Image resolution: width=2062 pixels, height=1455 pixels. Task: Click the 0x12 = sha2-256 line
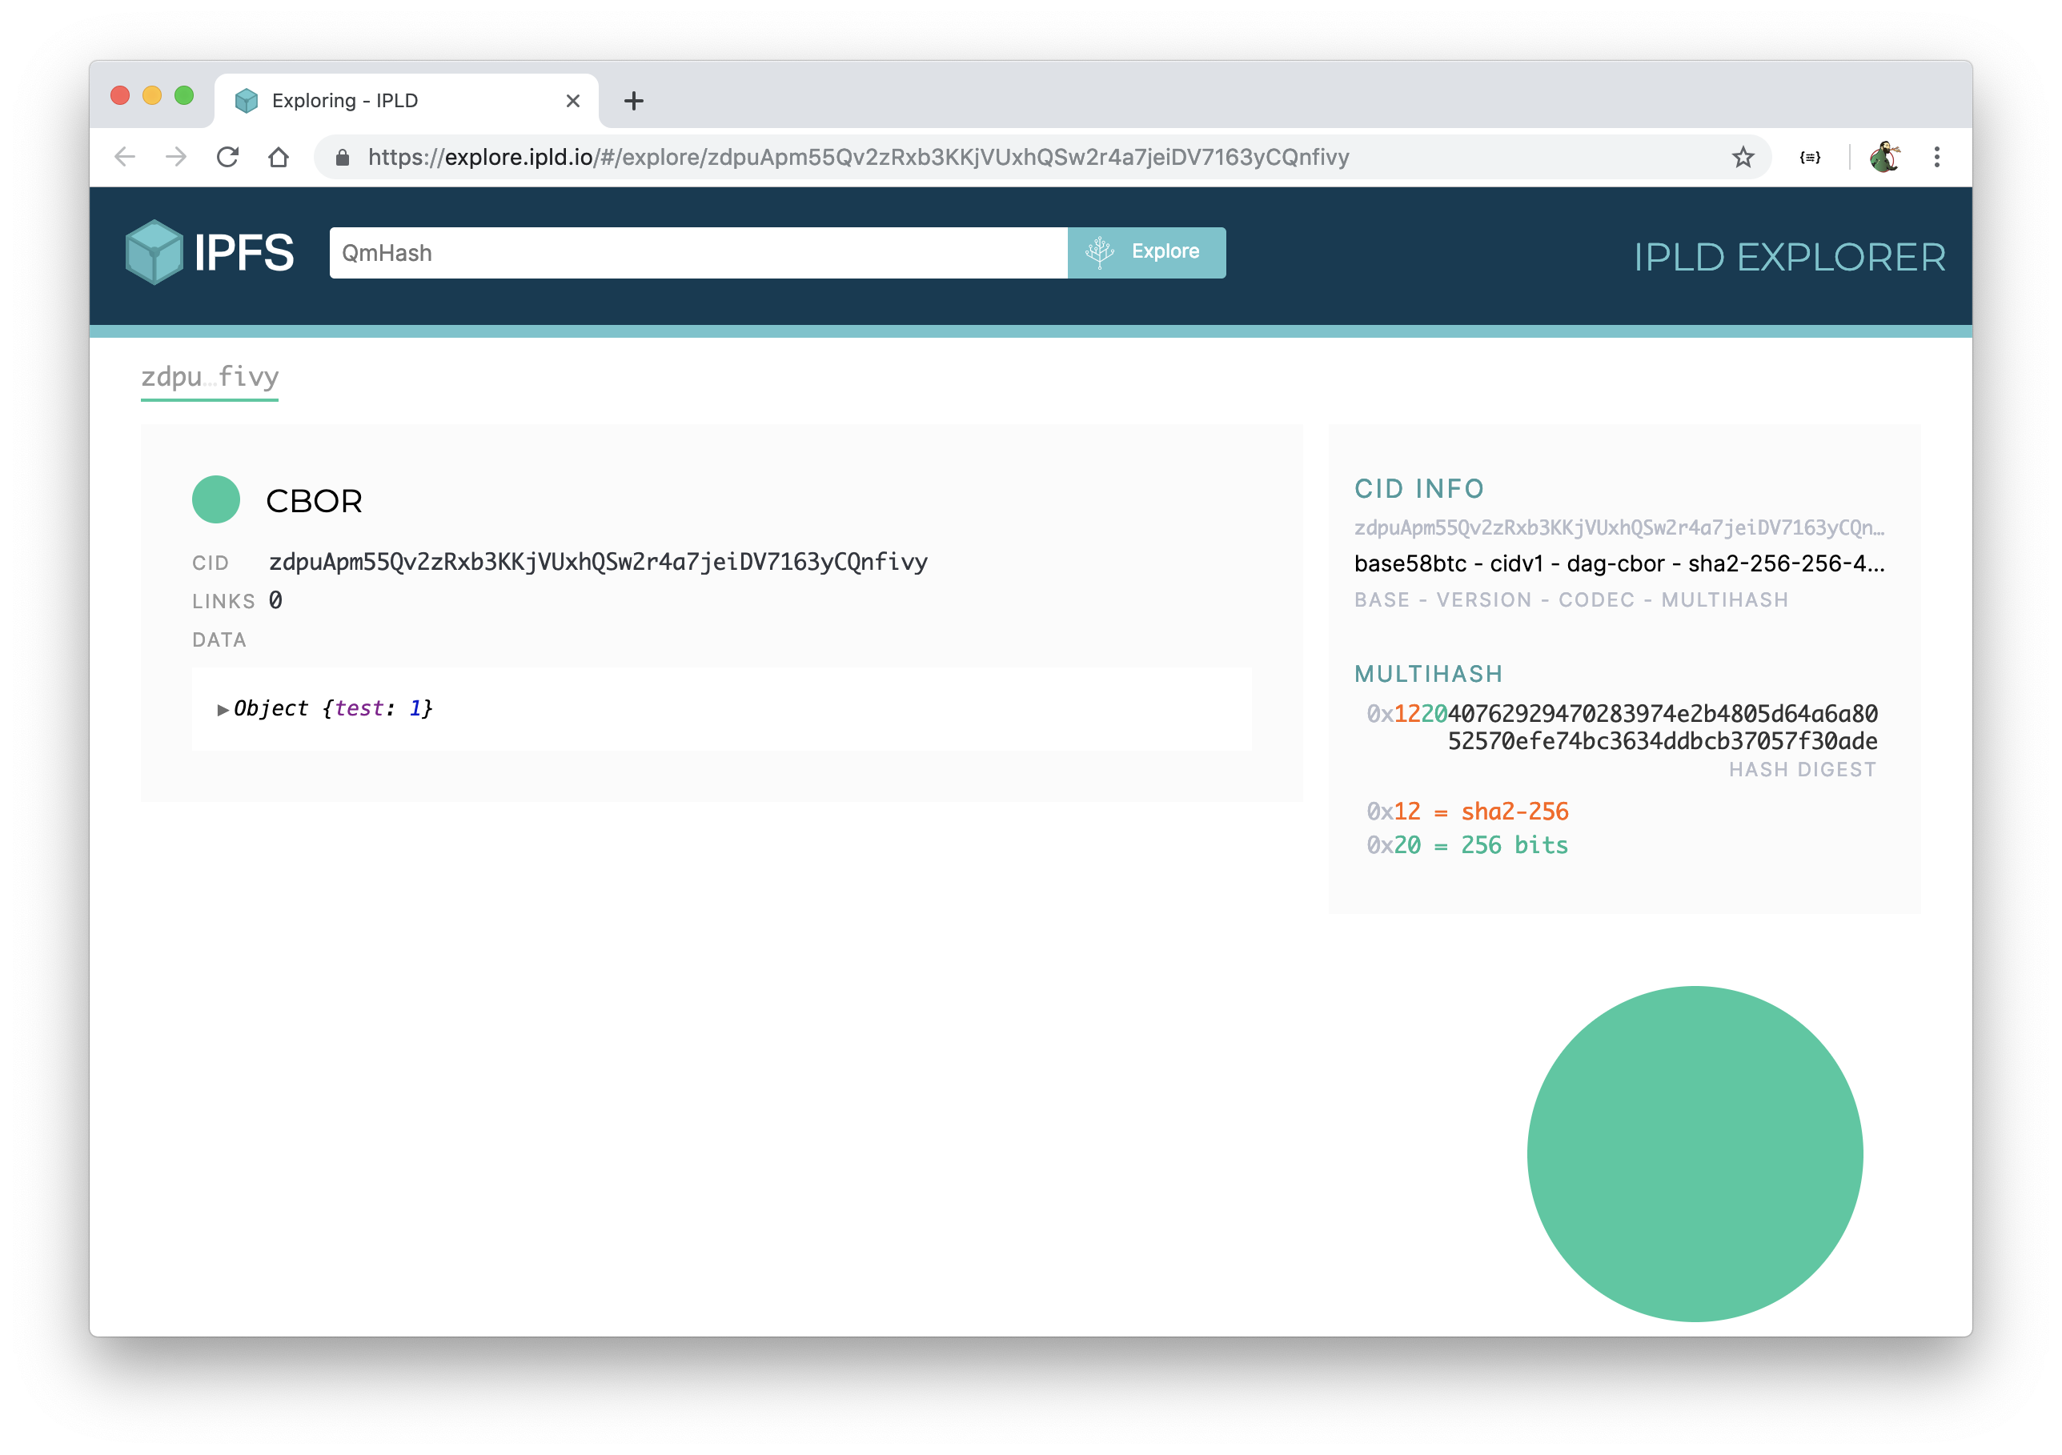(x=1467, y=811)
